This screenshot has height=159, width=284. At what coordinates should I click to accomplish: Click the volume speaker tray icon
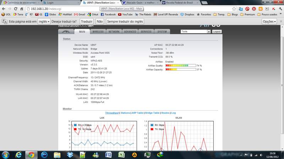(261, 155)
